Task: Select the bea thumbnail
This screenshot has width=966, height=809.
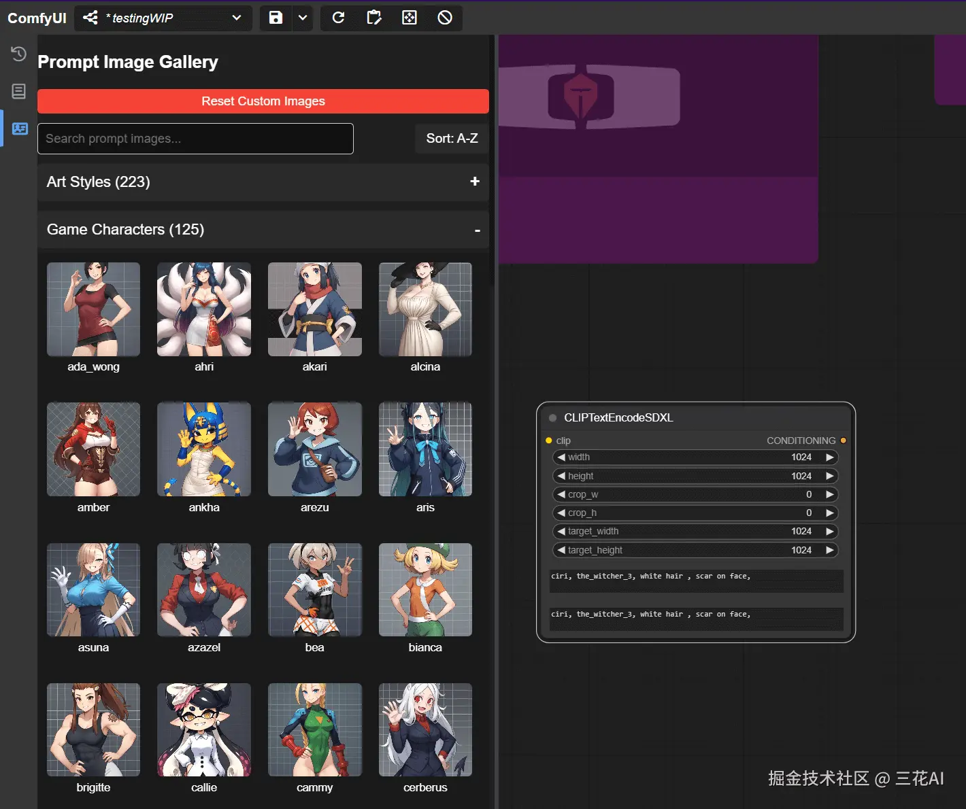Action: tap(315, 589)
